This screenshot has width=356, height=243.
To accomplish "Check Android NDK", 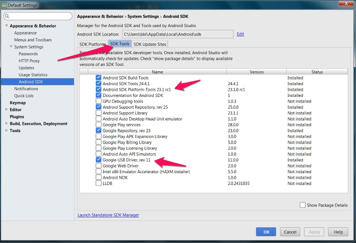I will coord(99,177).
